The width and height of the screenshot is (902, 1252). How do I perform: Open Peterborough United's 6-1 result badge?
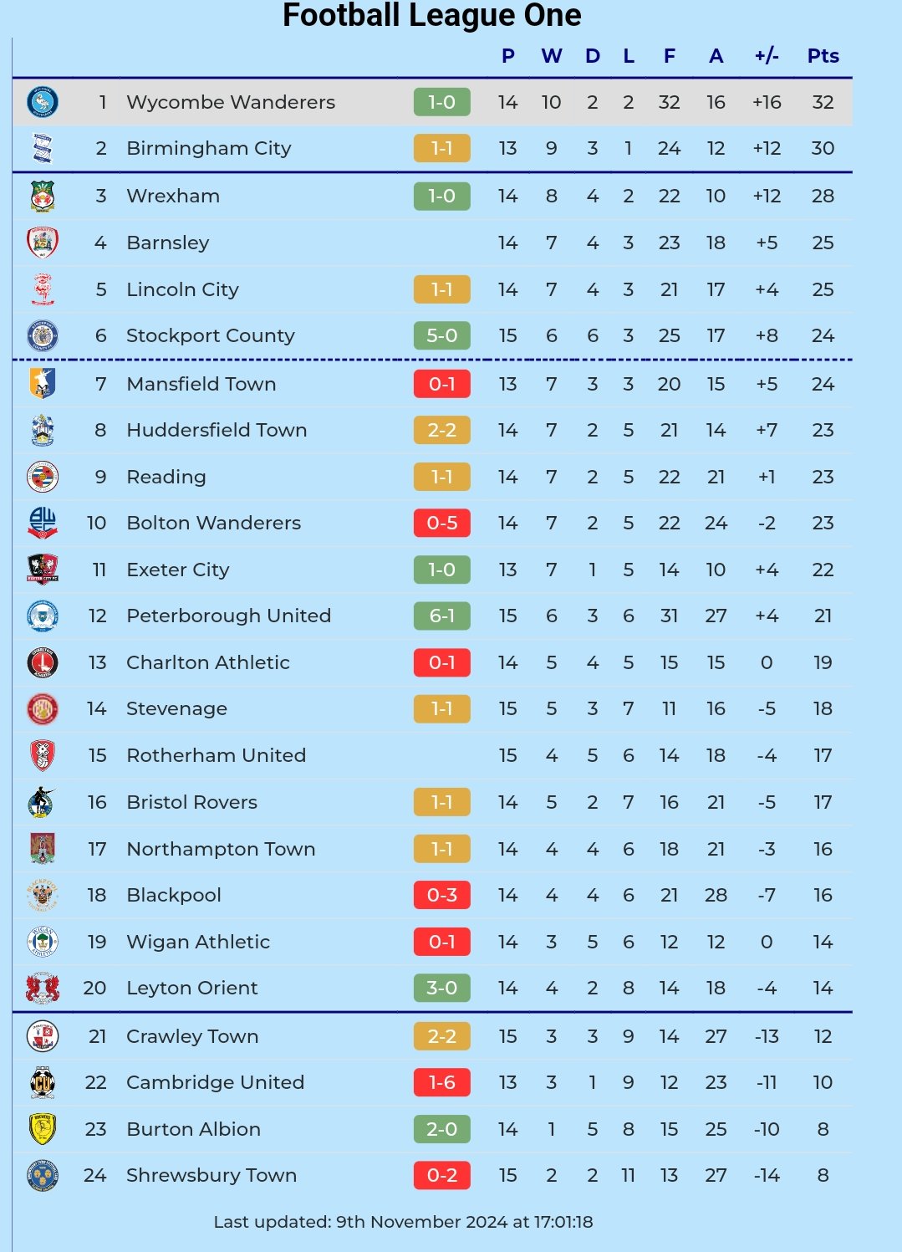[x=441, y=616]
